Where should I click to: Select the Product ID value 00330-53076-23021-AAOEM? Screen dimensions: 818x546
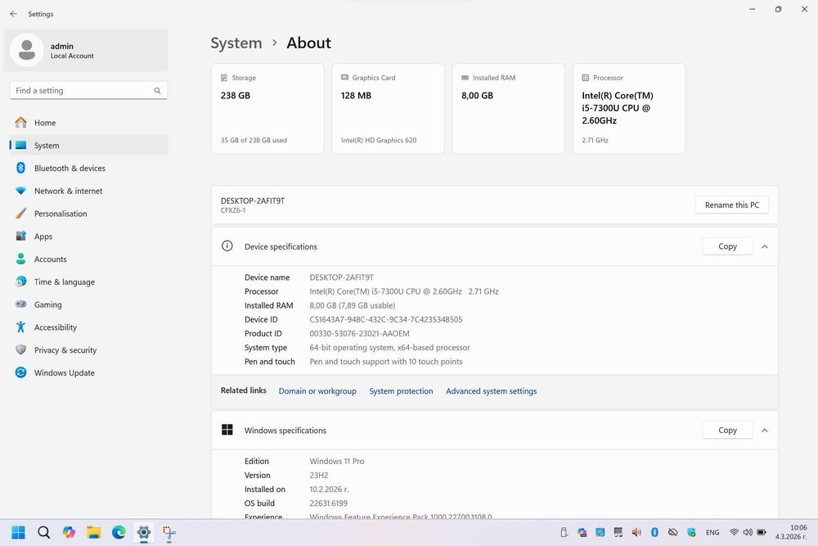point(359,333)
